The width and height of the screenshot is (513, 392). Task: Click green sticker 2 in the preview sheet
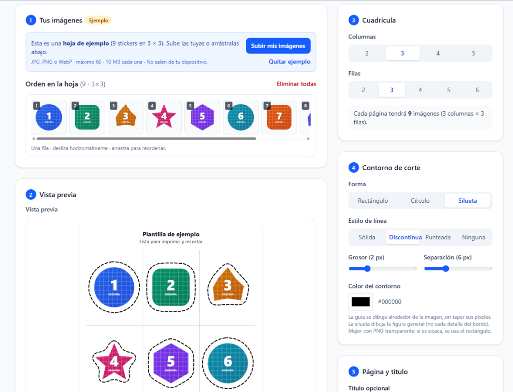click(x=171, y=287)
